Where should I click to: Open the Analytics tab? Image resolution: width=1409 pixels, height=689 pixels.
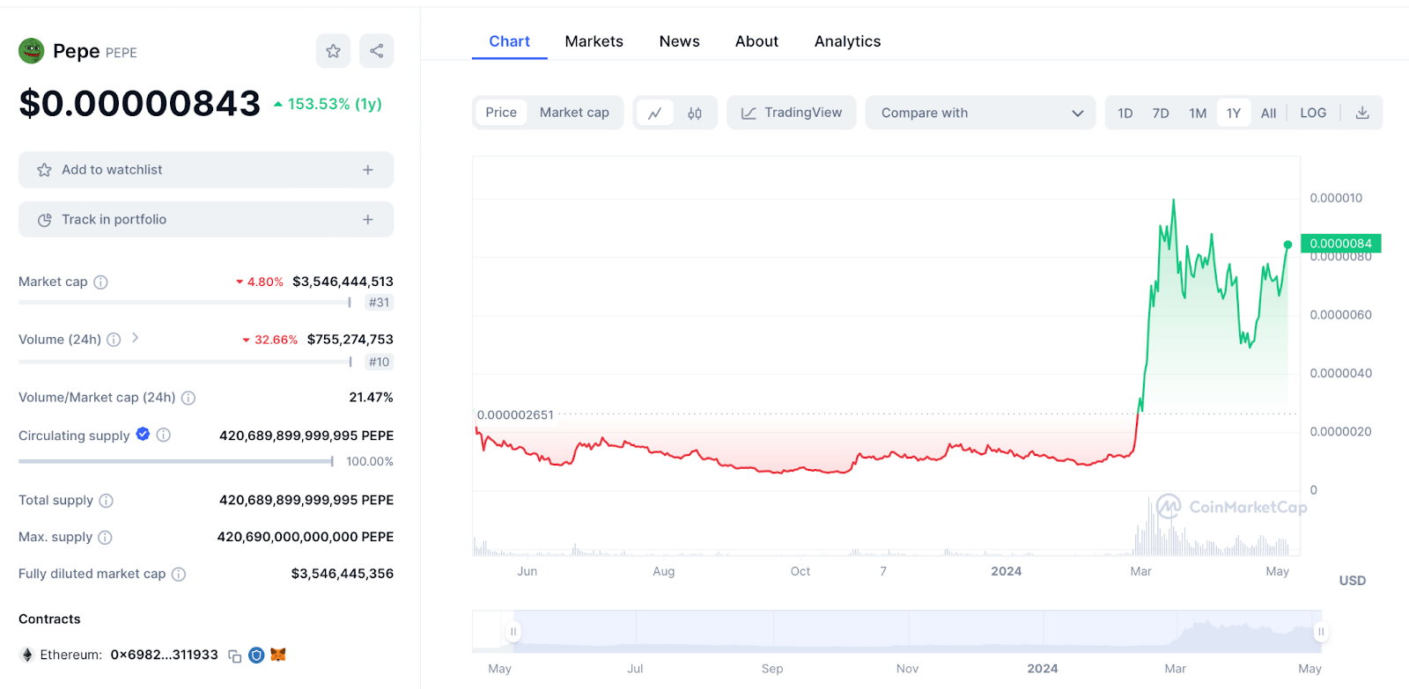coord(847,41)
